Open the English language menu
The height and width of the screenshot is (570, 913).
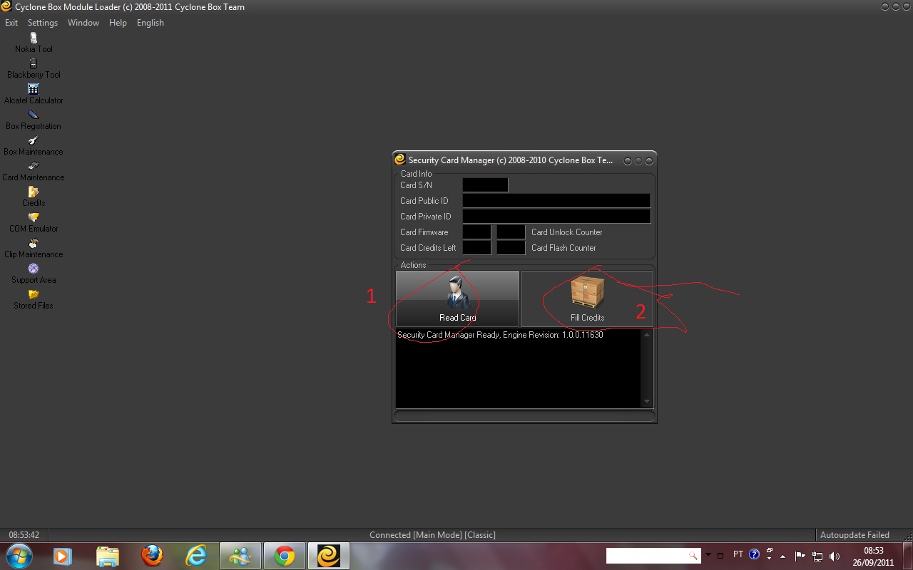tap(151, 23)
